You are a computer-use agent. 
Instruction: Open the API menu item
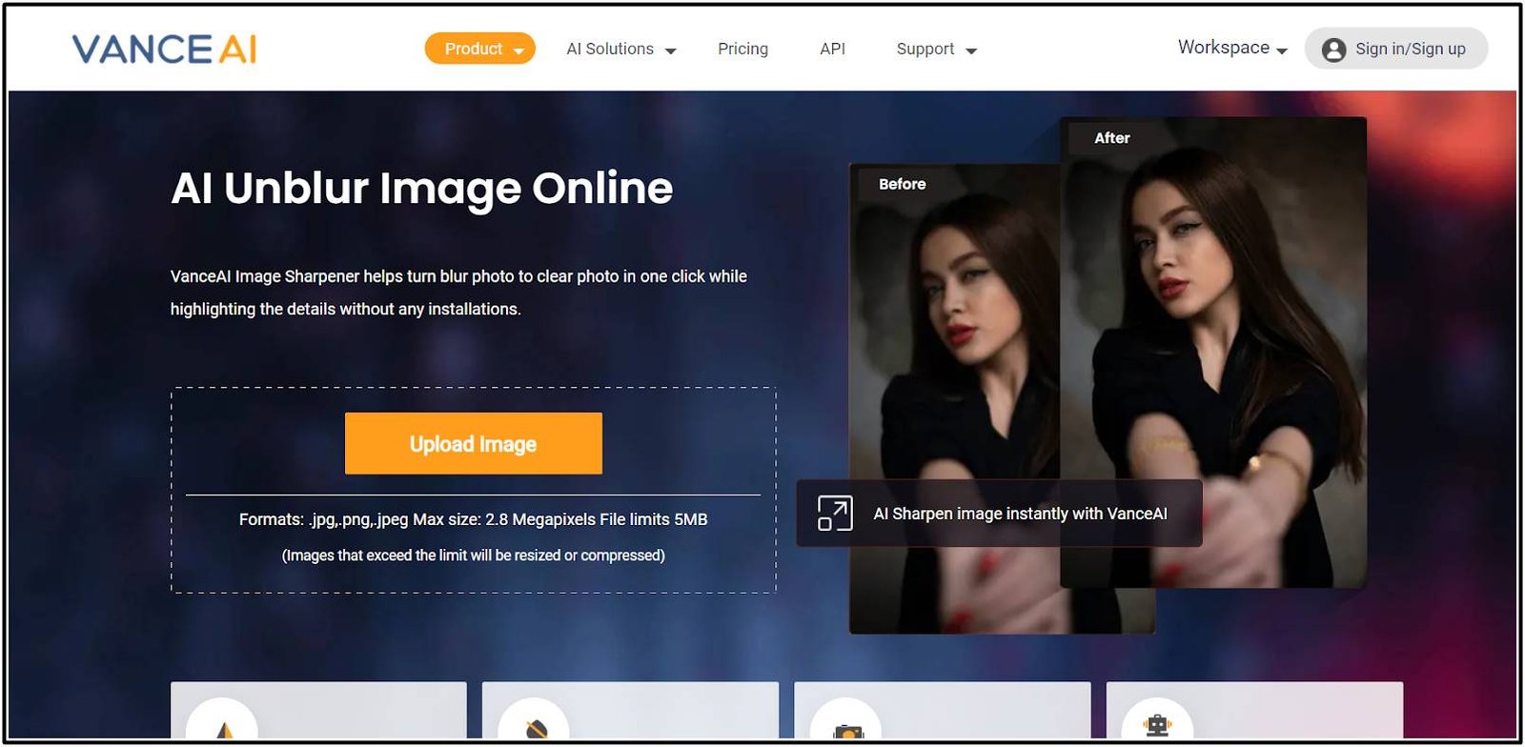click(x=832, y=49)
